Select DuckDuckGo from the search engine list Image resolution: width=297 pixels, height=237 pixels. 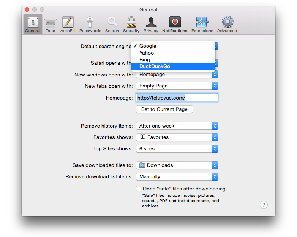click(173, 67)
